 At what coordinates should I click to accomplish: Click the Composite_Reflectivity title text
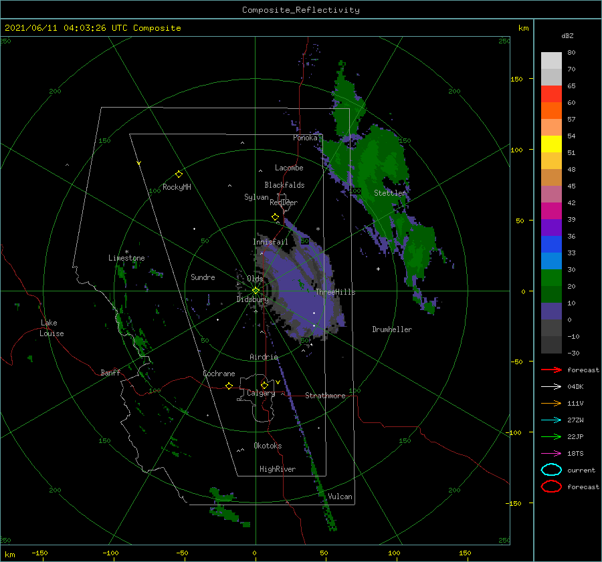pyautogui.click(x=301, y=10)
